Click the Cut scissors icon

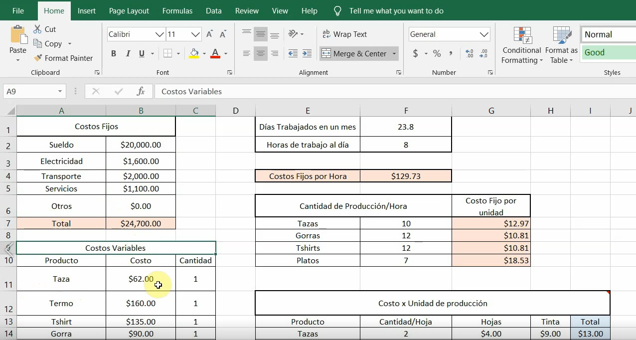click(x=38, y=29)
